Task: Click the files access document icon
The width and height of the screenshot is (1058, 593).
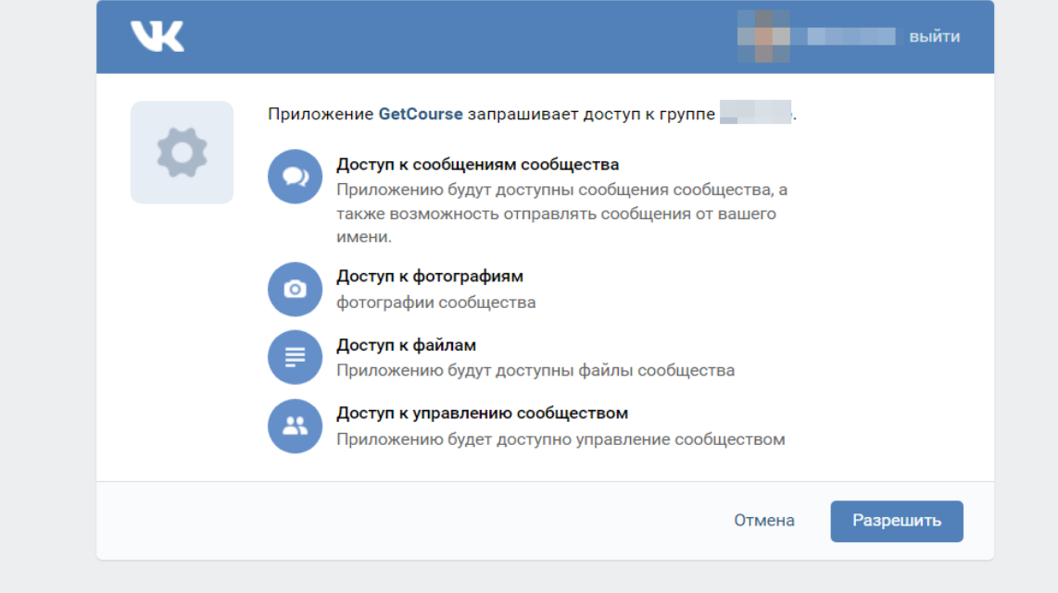Action: (295, 357)
